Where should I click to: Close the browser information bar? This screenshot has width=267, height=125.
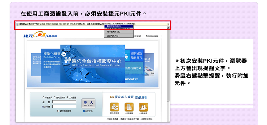pyautogui.click(x=168, y=24)
